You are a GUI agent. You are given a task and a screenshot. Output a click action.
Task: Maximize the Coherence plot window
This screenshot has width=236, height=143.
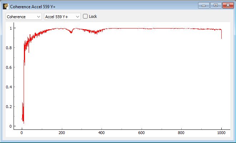pyautogui.click(x=216, y=5)
